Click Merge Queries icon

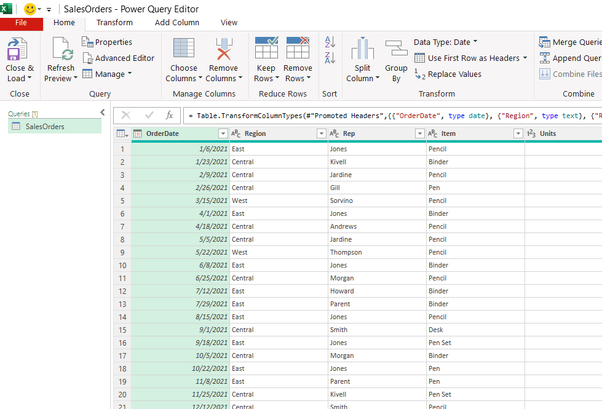click(x=544, y=42)
